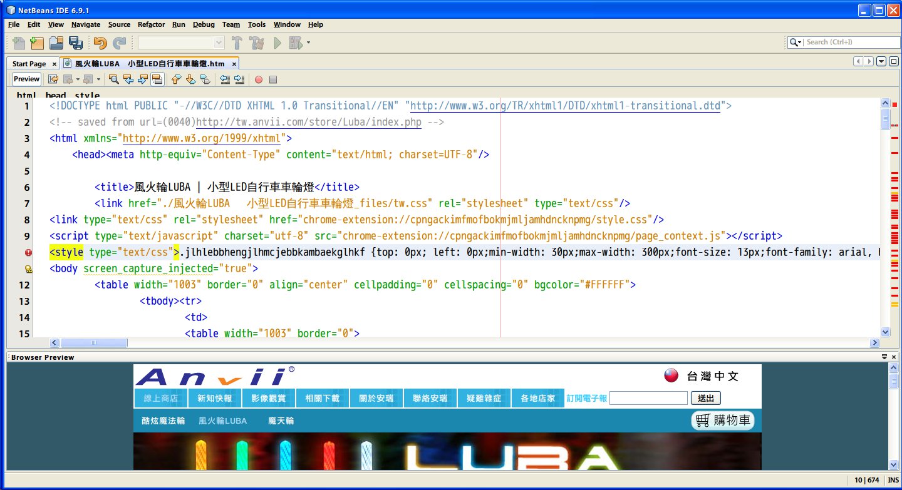This screenshot has height=490, width=902.
Task: Click the Toggle Bookmark icon
Action: tap(205, 79)
